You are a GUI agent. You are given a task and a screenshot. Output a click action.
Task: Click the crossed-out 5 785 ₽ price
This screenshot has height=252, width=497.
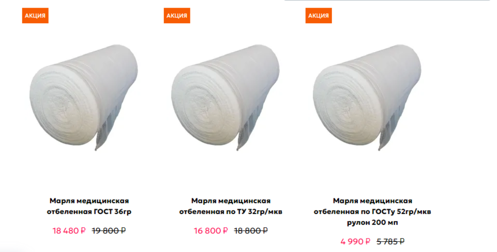tap(390, 242)
